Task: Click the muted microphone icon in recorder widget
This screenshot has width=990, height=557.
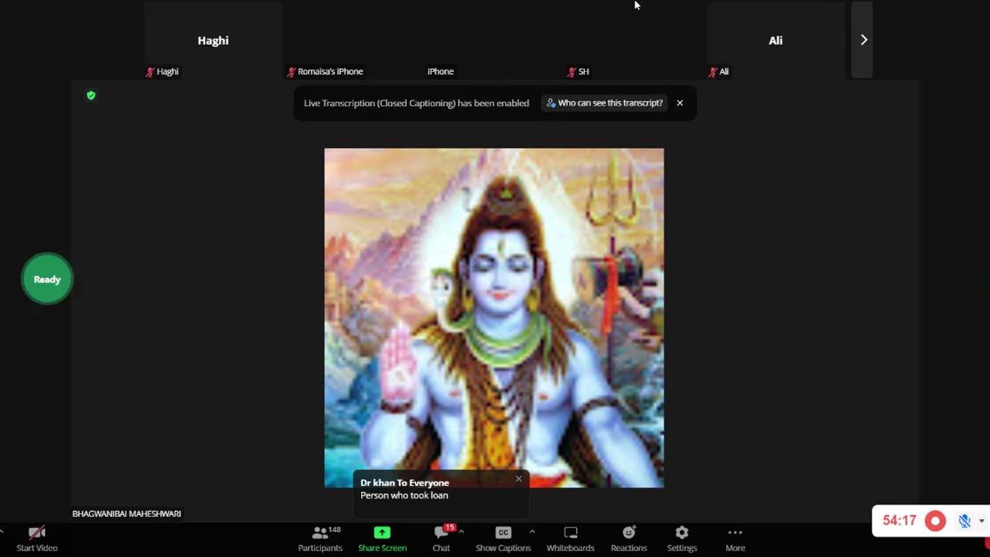Action: 964,521
